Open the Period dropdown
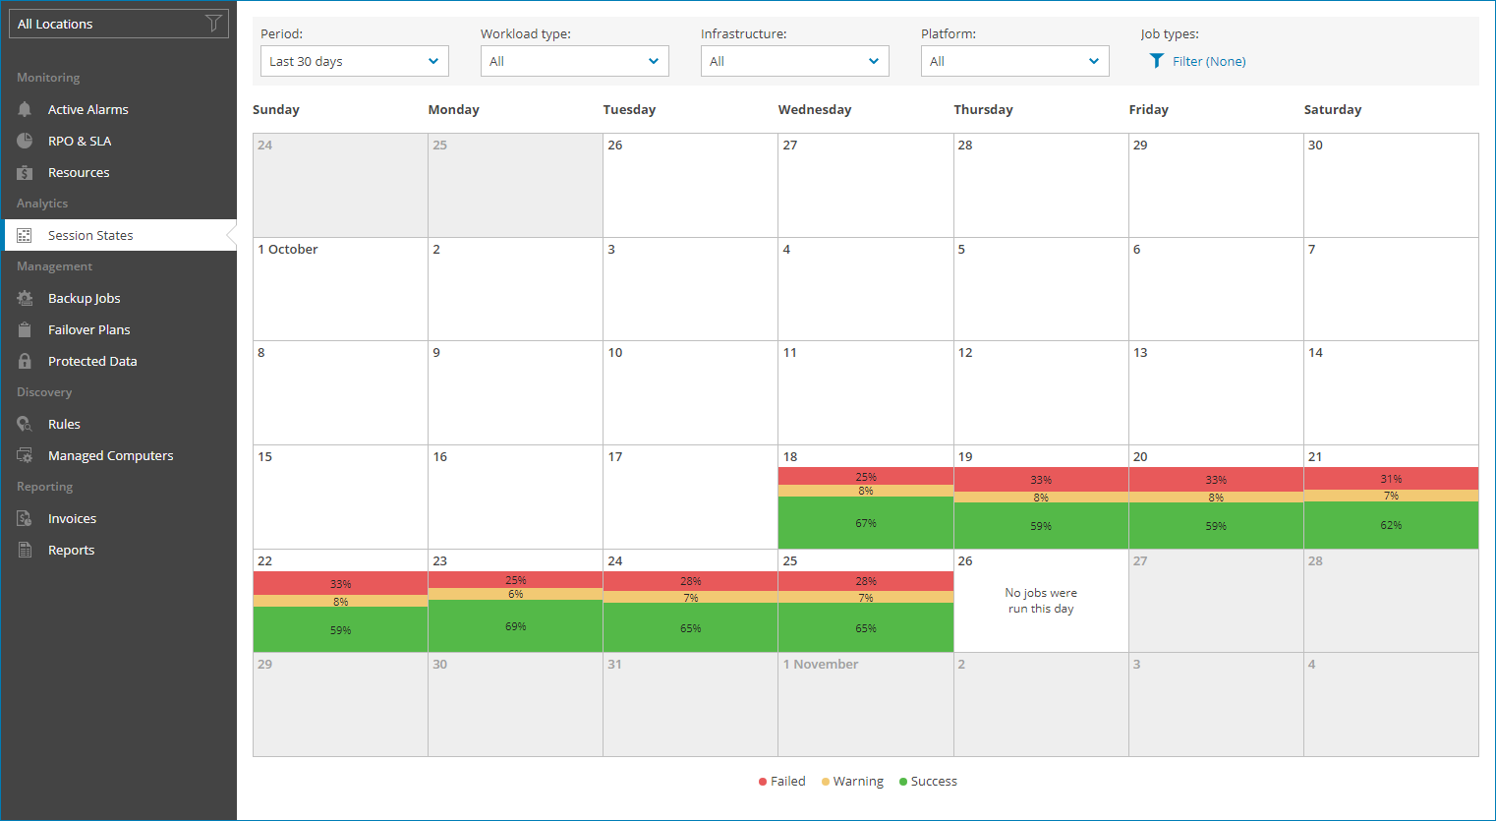The width and height of the screenshot is (1496, 821). pyautogui.click(x=354, y=60)
